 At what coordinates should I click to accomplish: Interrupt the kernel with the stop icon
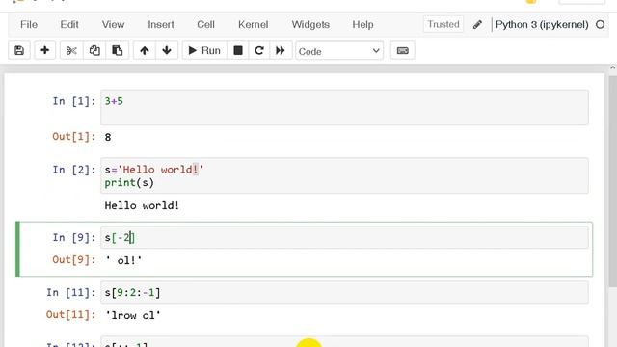pos(238,51)
